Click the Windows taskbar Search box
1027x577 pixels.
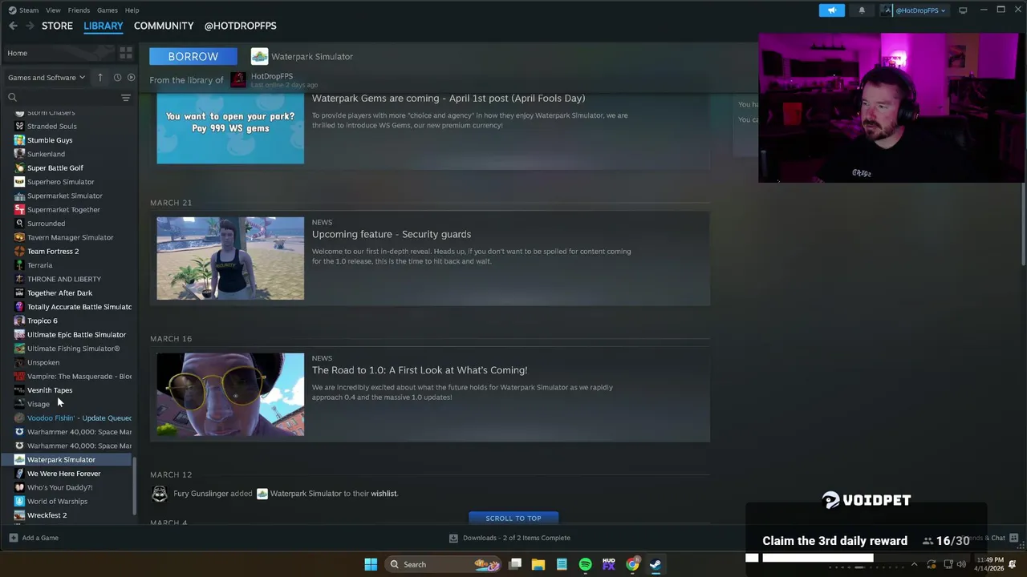(x=441, y=564)
